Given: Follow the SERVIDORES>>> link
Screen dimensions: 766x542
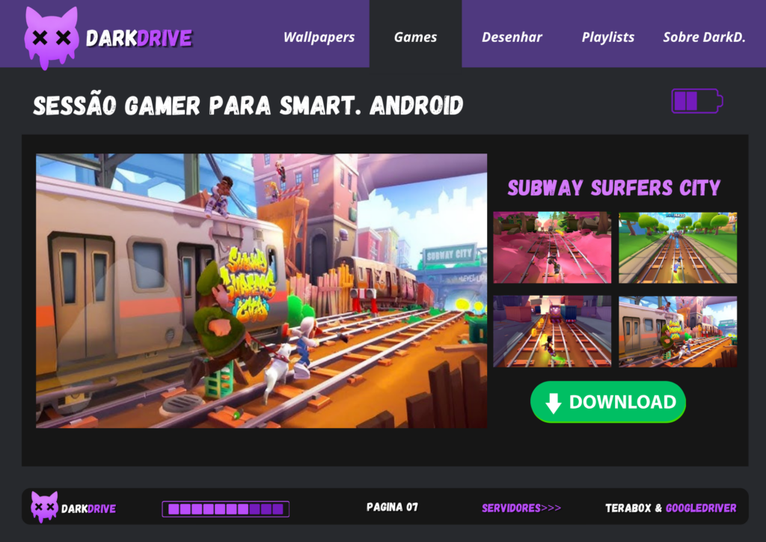Looking at the screenshot, I should point(521,508).
